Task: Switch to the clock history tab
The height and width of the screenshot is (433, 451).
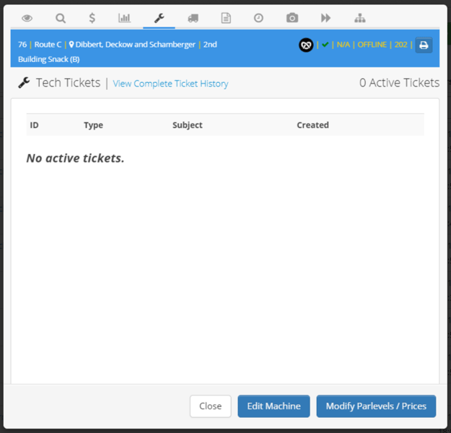Action: pos(258,18)
